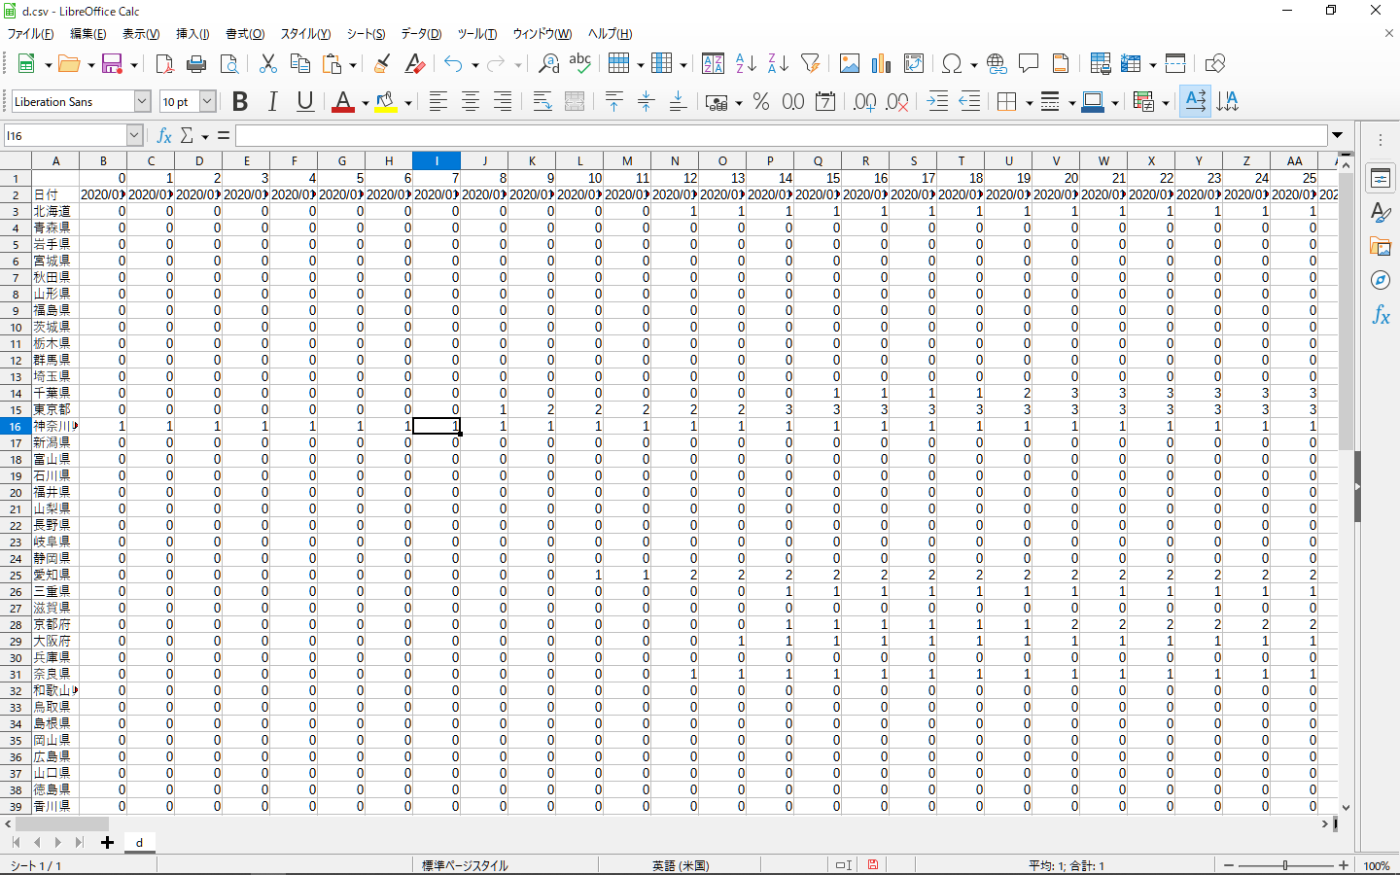Expand formula bar arrow
The width and height of the screenshot is (1400, 875).
(x=1338, y=135)
